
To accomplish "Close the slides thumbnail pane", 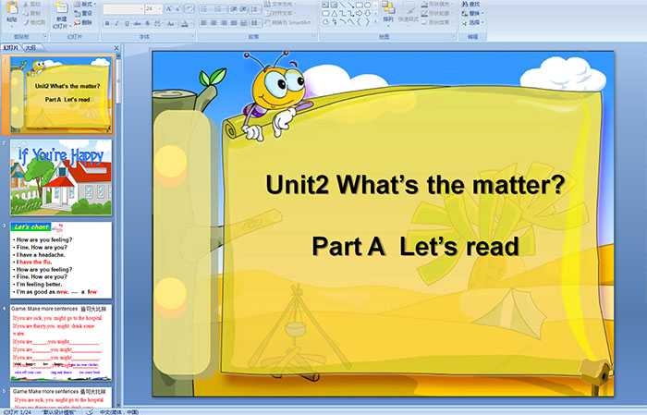I will tap(116, 48).
